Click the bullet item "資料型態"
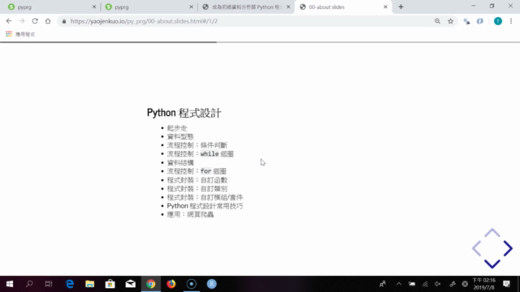This screenshot has height=292, width=520. (x=180, y=136)
